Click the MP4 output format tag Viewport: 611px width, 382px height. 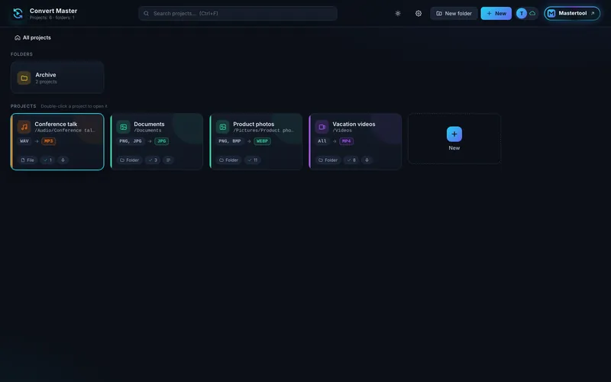[347, 141]
